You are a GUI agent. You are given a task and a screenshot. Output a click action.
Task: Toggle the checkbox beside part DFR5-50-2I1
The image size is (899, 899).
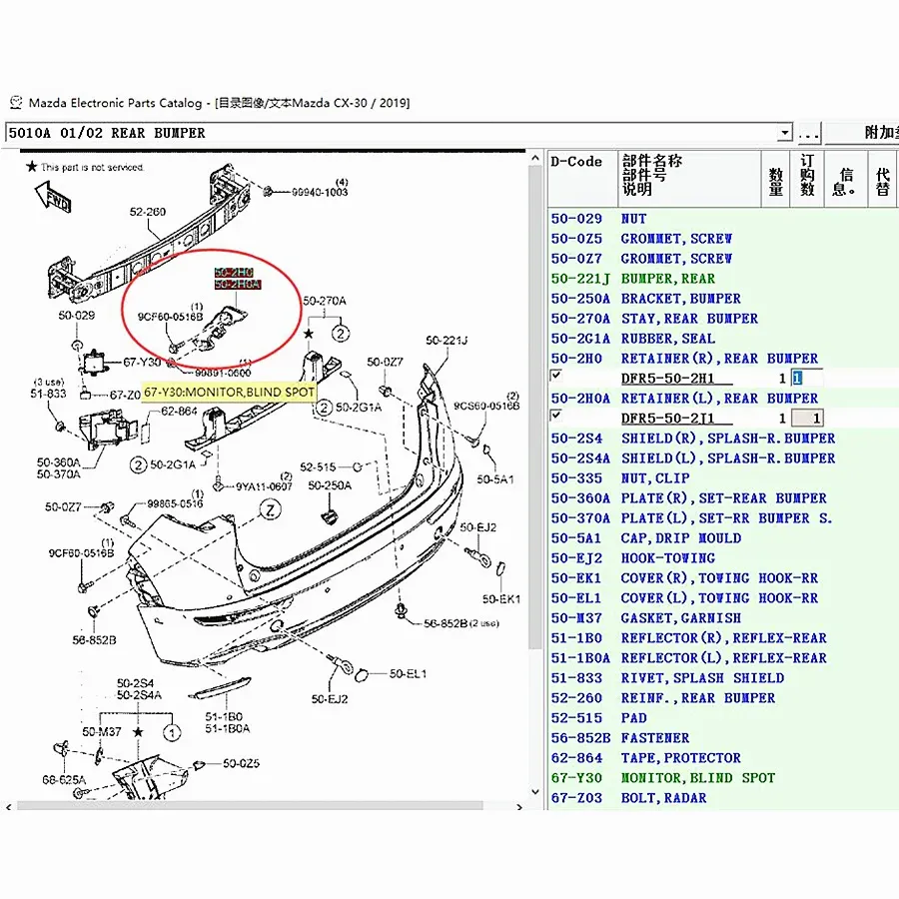556,416
